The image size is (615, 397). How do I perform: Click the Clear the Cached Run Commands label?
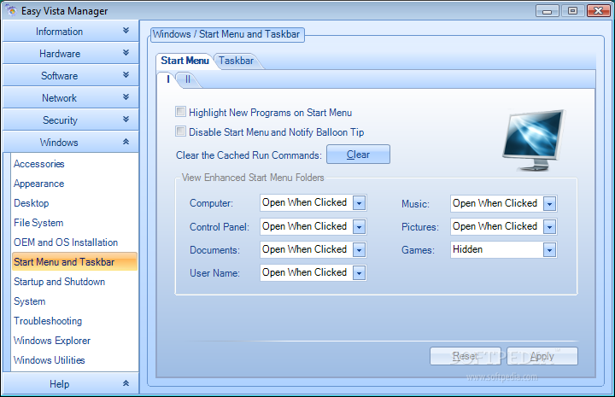[249, 155]
